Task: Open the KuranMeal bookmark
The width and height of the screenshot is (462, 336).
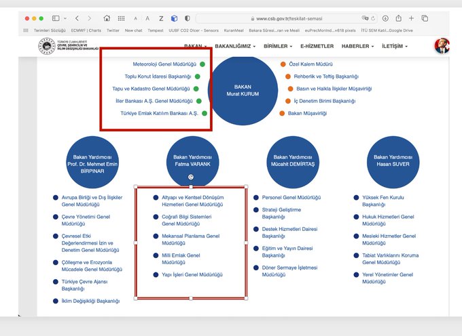Action: (234, 30)
